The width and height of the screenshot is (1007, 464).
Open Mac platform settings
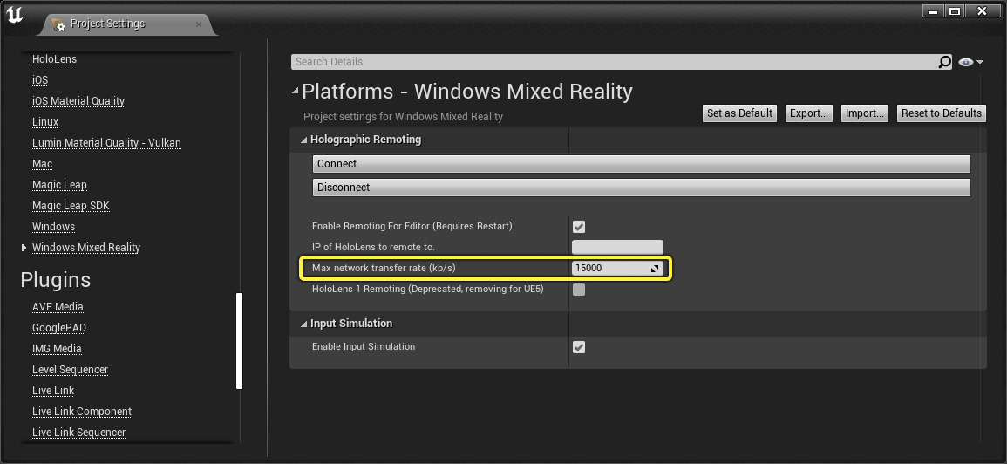click(x=43, y=164)
